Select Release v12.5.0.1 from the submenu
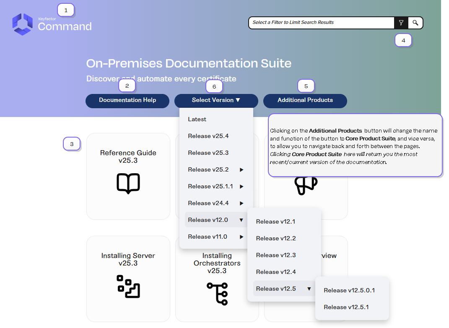The width and height of the screenshot is (449, 328). click(x=349, y=290)
